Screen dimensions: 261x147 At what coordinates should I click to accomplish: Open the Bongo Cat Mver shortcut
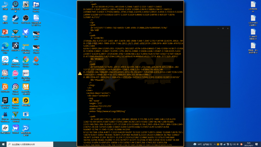pos(15,62)
